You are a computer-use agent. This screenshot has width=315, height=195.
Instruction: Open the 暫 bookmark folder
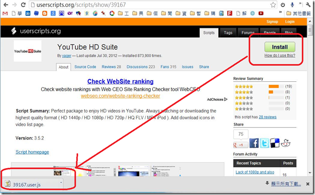(x=196, y=13)
